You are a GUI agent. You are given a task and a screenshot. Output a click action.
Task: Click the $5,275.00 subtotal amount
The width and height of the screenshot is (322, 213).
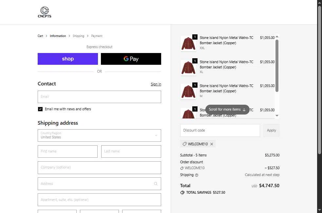pyautogui.click(x=272, y=155)
